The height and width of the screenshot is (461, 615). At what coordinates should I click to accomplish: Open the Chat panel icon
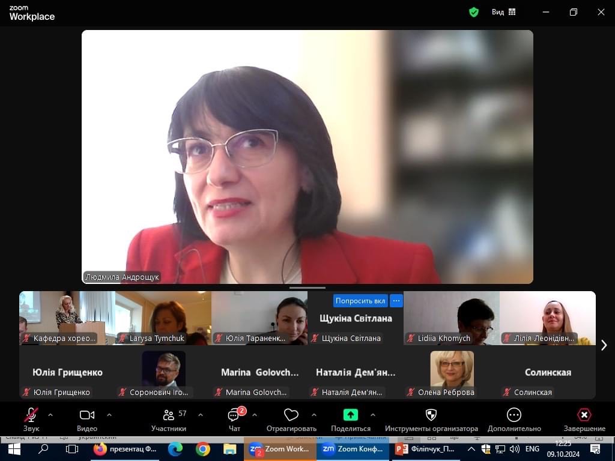tap(234, 415)
